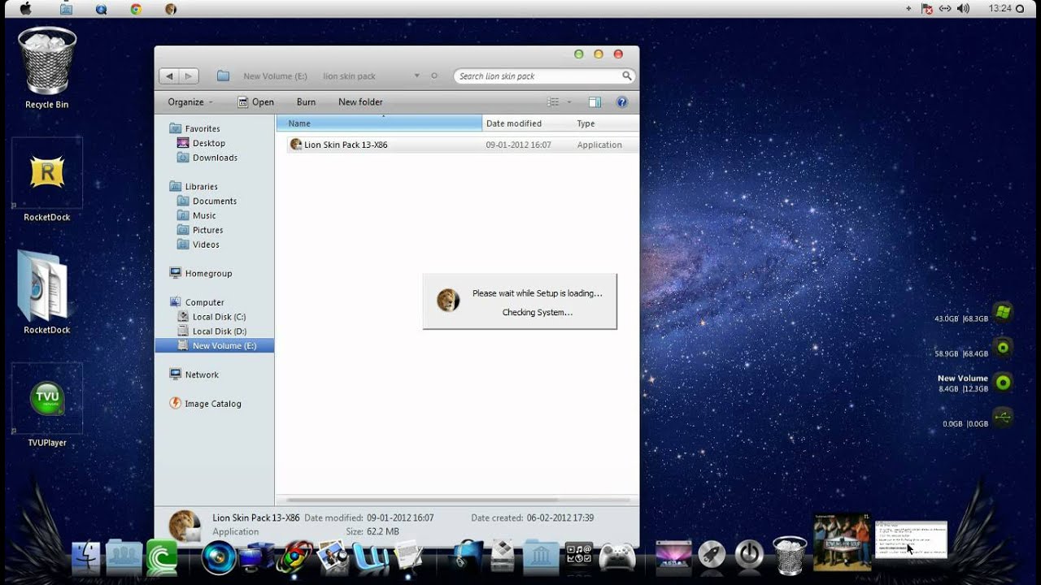
Task: Click the search magnifier icon in Explorer
Action: click(626, 76)
